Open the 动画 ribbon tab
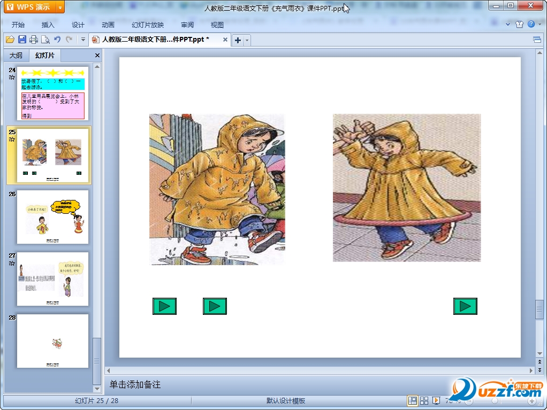Image resolution: width=547 pixels, height=410 pixels. coord(108,25)
